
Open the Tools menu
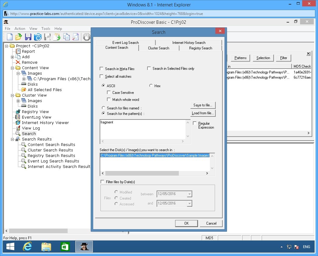coord(46,29)
